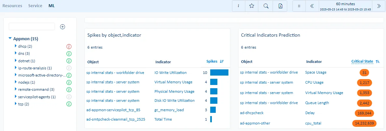
Task: Switch to the Resources tab
Action: click(x=12, y=6)
